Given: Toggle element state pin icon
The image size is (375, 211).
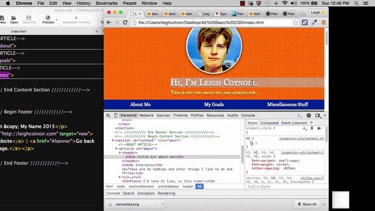Looking at the screenshot, I should tap(312, 128).
